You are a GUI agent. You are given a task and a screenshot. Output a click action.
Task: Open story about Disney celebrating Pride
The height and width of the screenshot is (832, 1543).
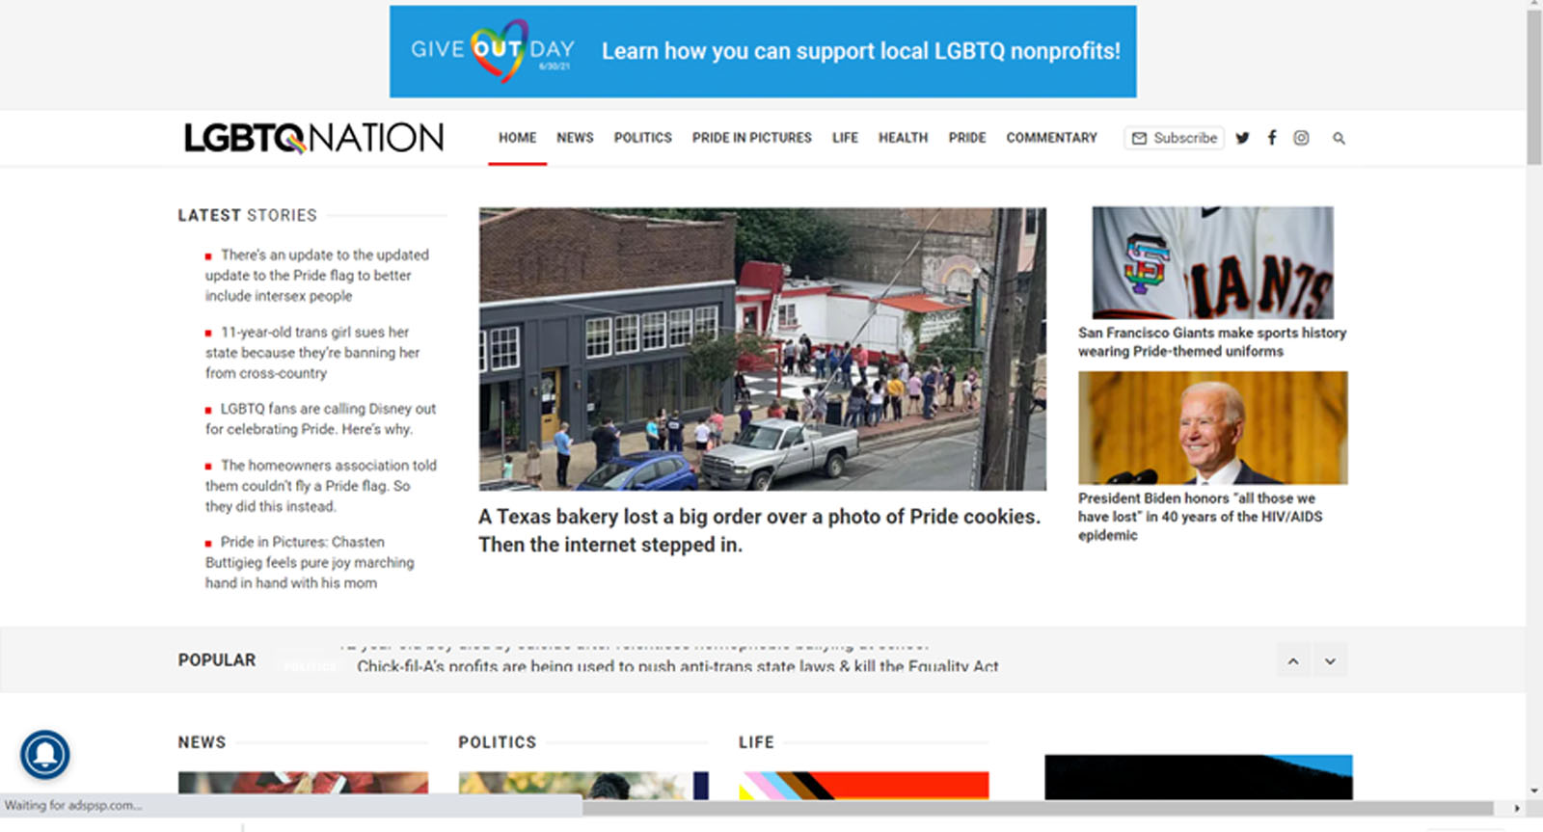[x=320, y=418]
